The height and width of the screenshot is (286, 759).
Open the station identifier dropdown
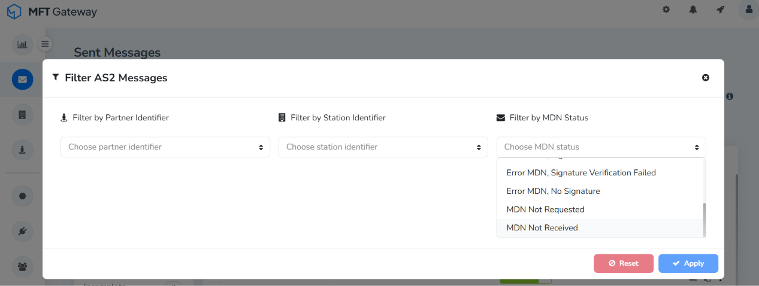(383, 147)
